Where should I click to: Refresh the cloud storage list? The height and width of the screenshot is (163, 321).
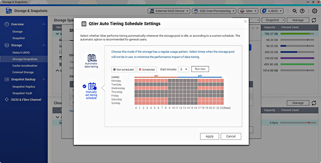[314, 103]
